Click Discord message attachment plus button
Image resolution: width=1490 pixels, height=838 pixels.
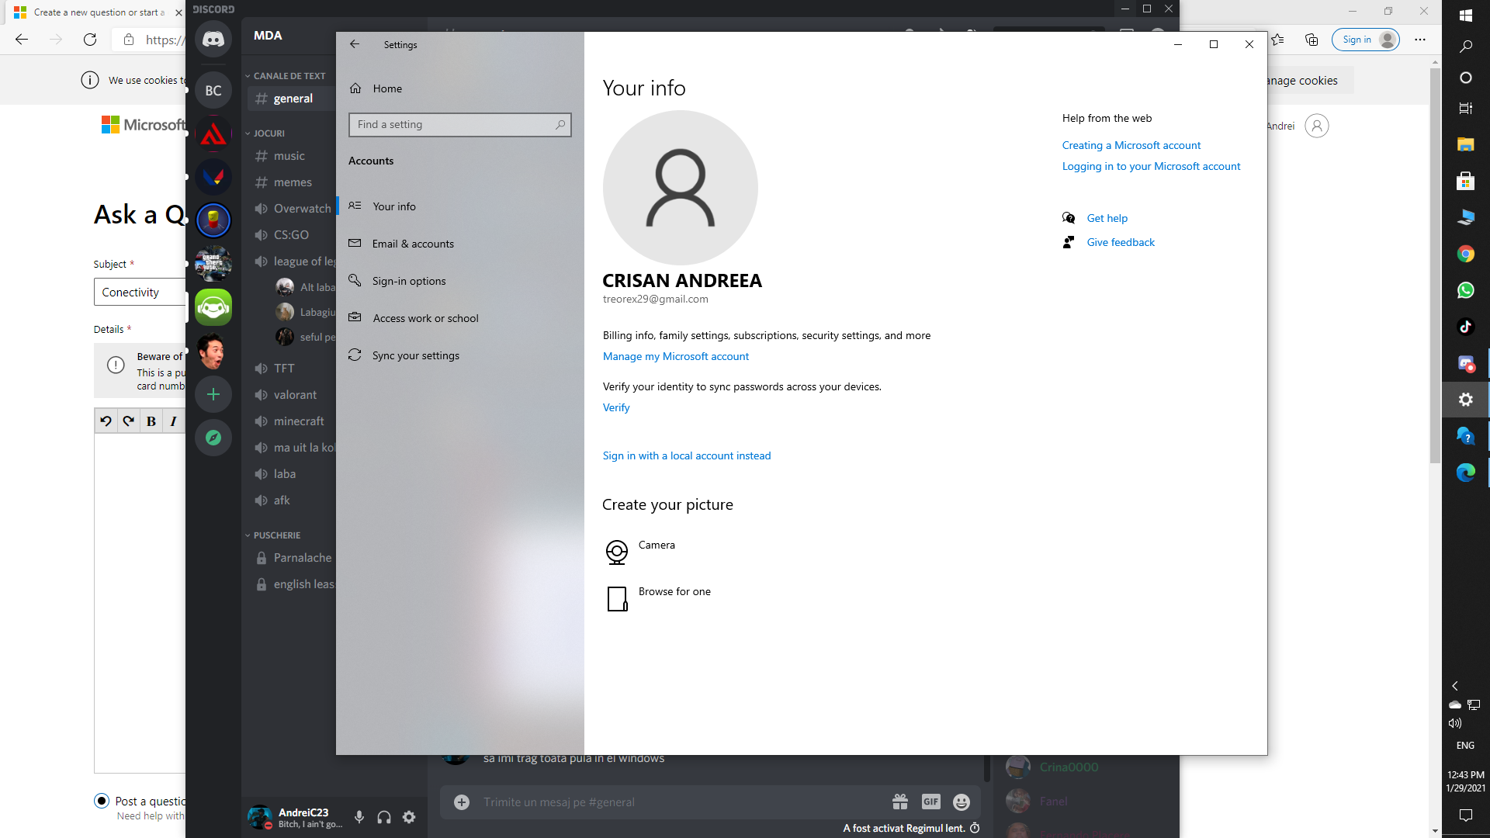462,802
